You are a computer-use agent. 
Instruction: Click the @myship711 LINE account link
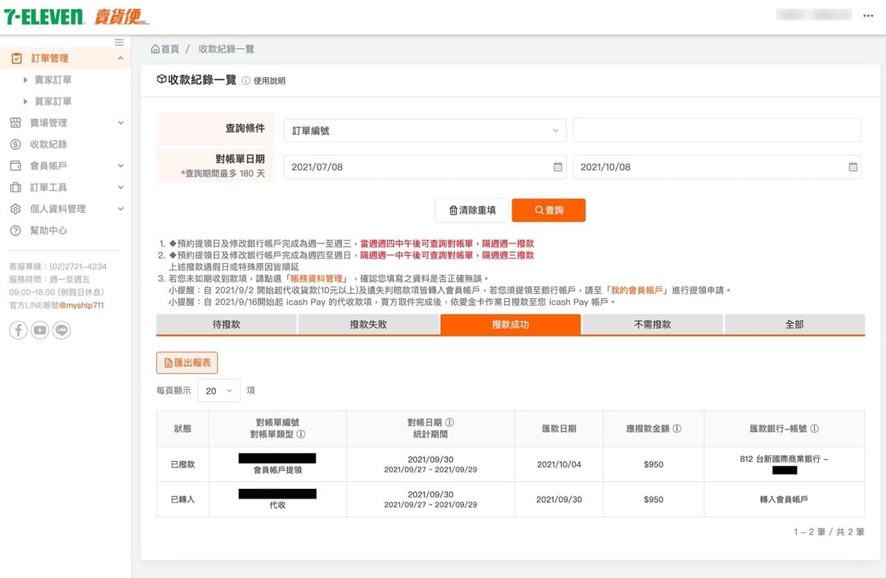coord(82,305)
